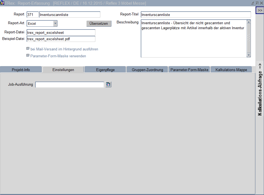Click the Beispiel-Datei field
Screen dimensions: 264x195
coord(61,39)
